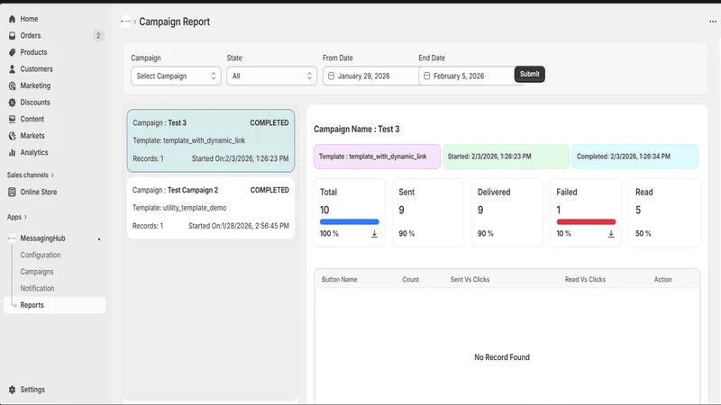
Task: Click the From Date January 29, 2026 field
Action: point(370,76)
